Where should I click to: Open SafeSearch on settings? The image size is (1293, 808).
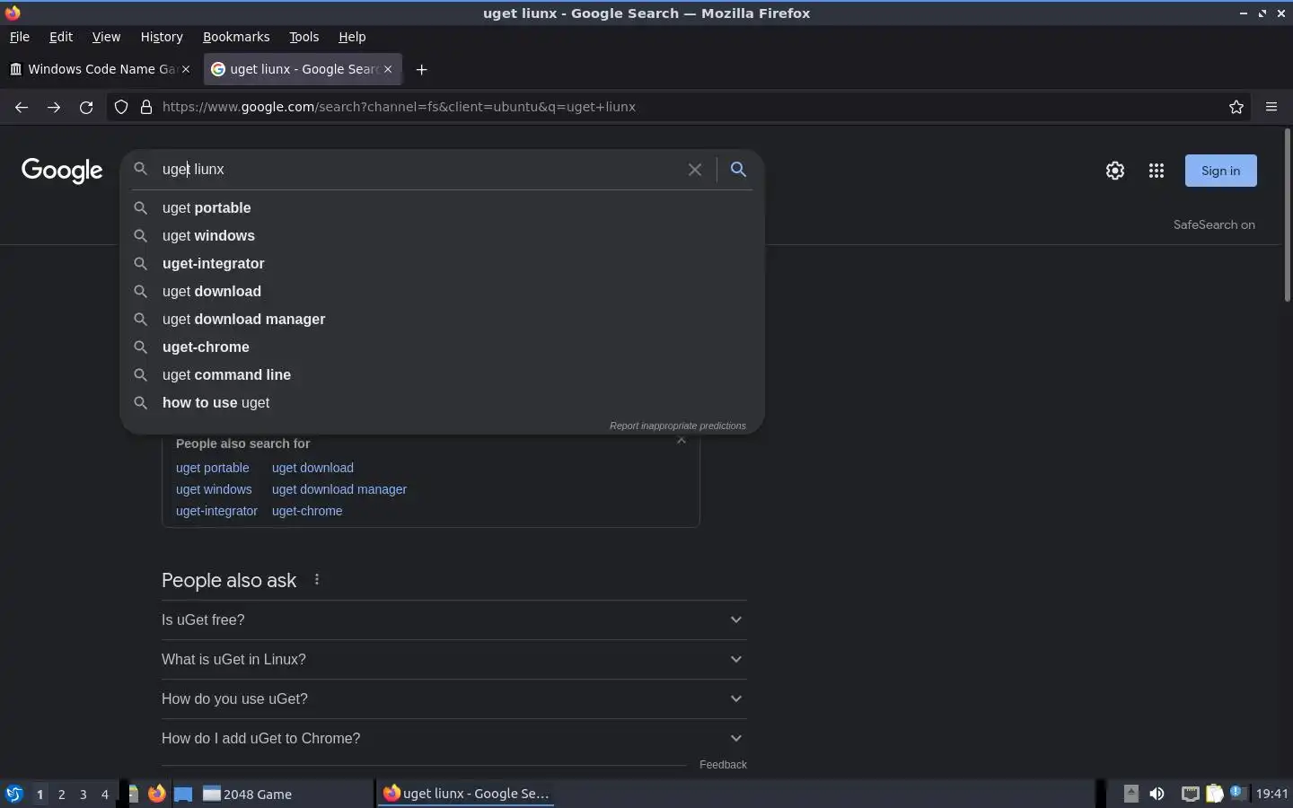(1214, 225)
